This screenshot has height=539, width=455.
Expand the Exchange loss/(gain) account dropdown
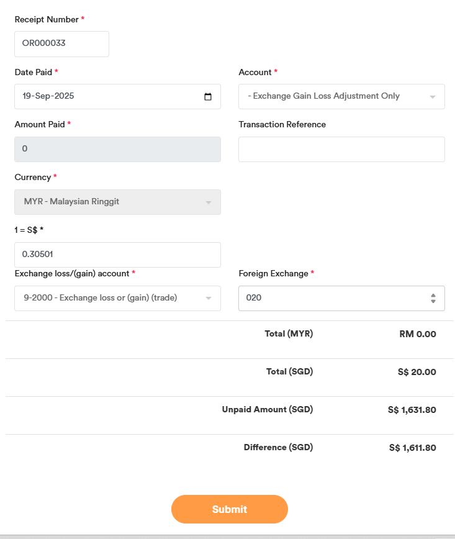[x=209, y=298]
